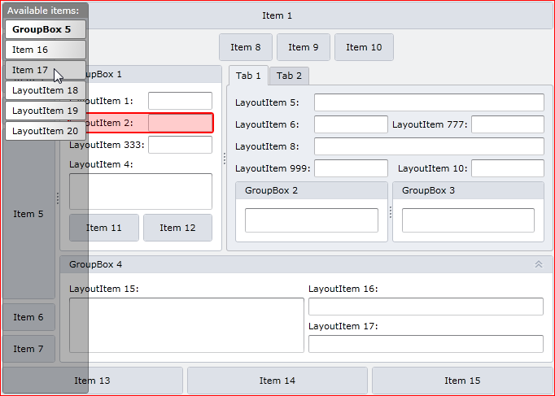
Task: Focus the LayoutItem 999 input field
Action: coord(351,168)
